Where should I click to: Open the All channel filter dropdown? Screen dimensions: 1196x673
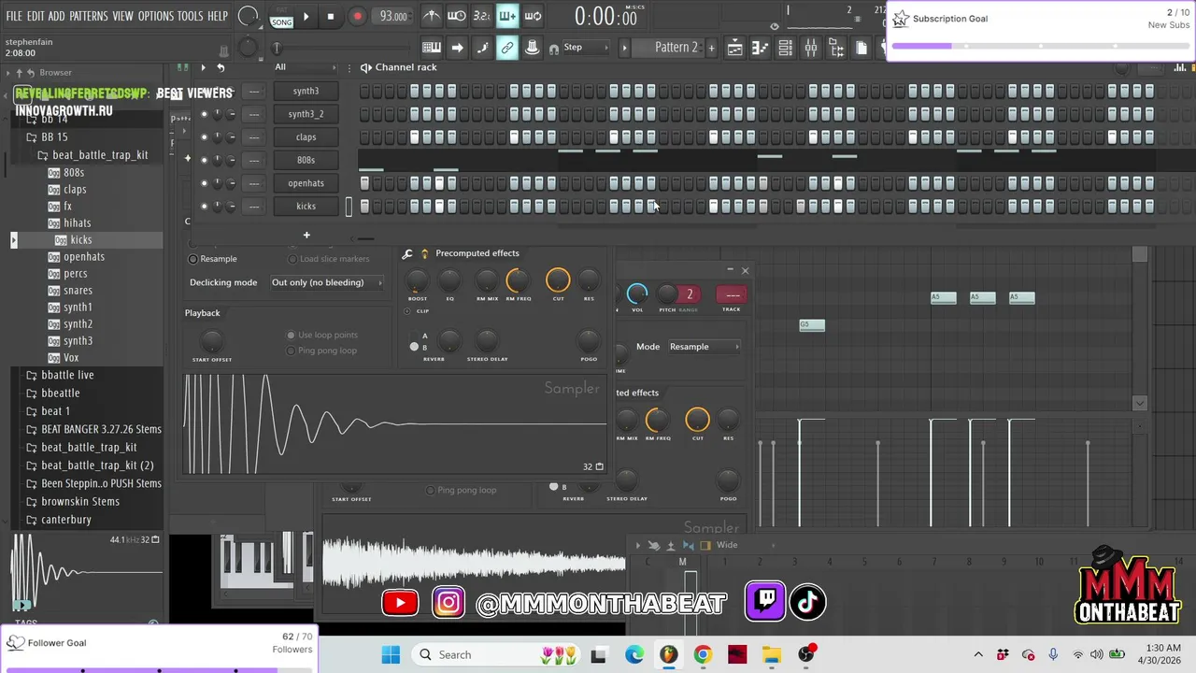coord(306,67)
